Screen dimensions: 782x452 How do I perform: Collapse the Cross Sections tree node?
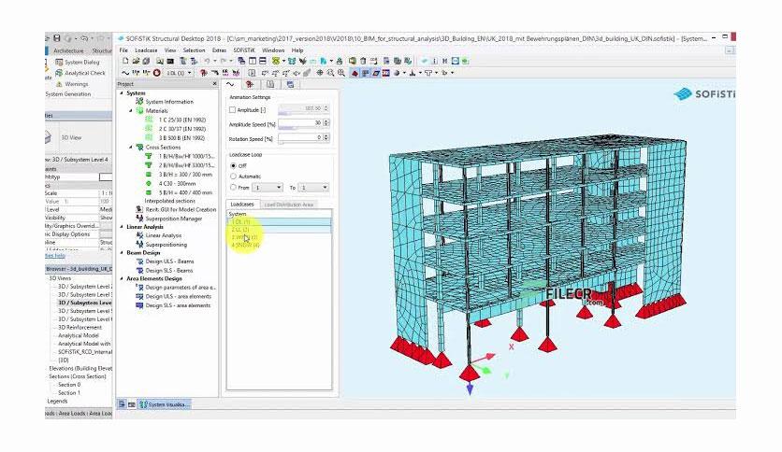131,148
